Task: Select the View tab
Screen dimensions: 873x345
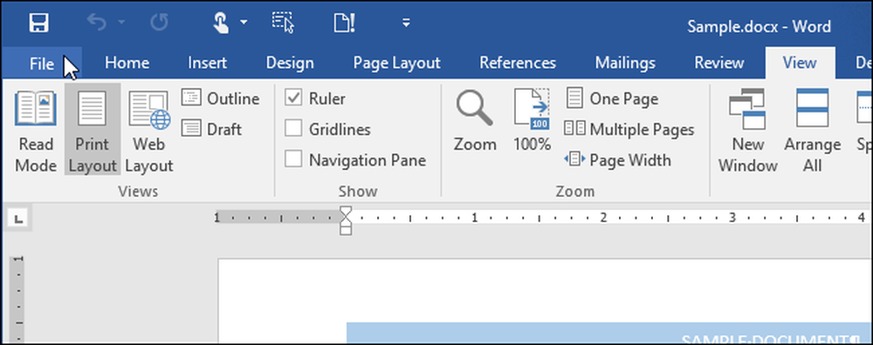Action: 800,64
